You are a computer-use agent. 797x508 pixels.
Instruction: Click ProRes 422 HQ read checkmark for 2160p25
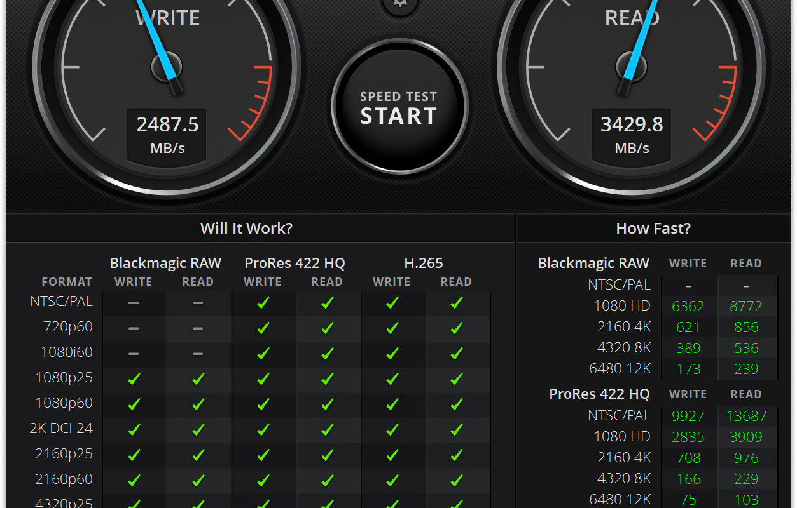pyautogui.click(x=328, y=455)
